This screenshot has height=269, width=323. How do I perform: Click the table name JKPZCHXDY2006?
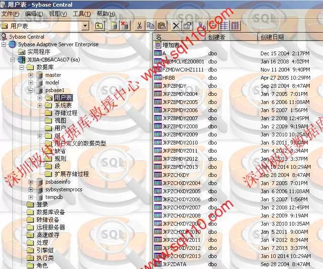181,199
